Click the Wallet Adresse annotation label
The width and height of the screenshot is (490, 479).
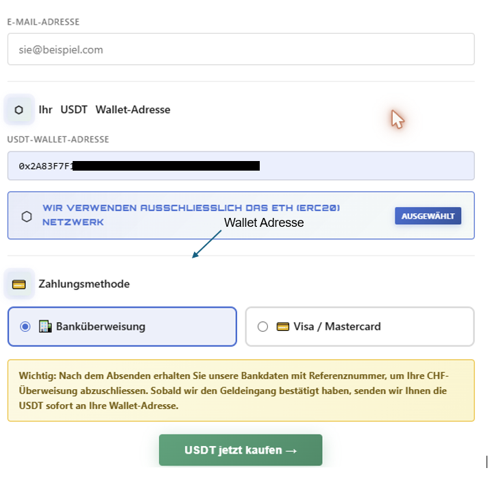[x=264, y=223]
